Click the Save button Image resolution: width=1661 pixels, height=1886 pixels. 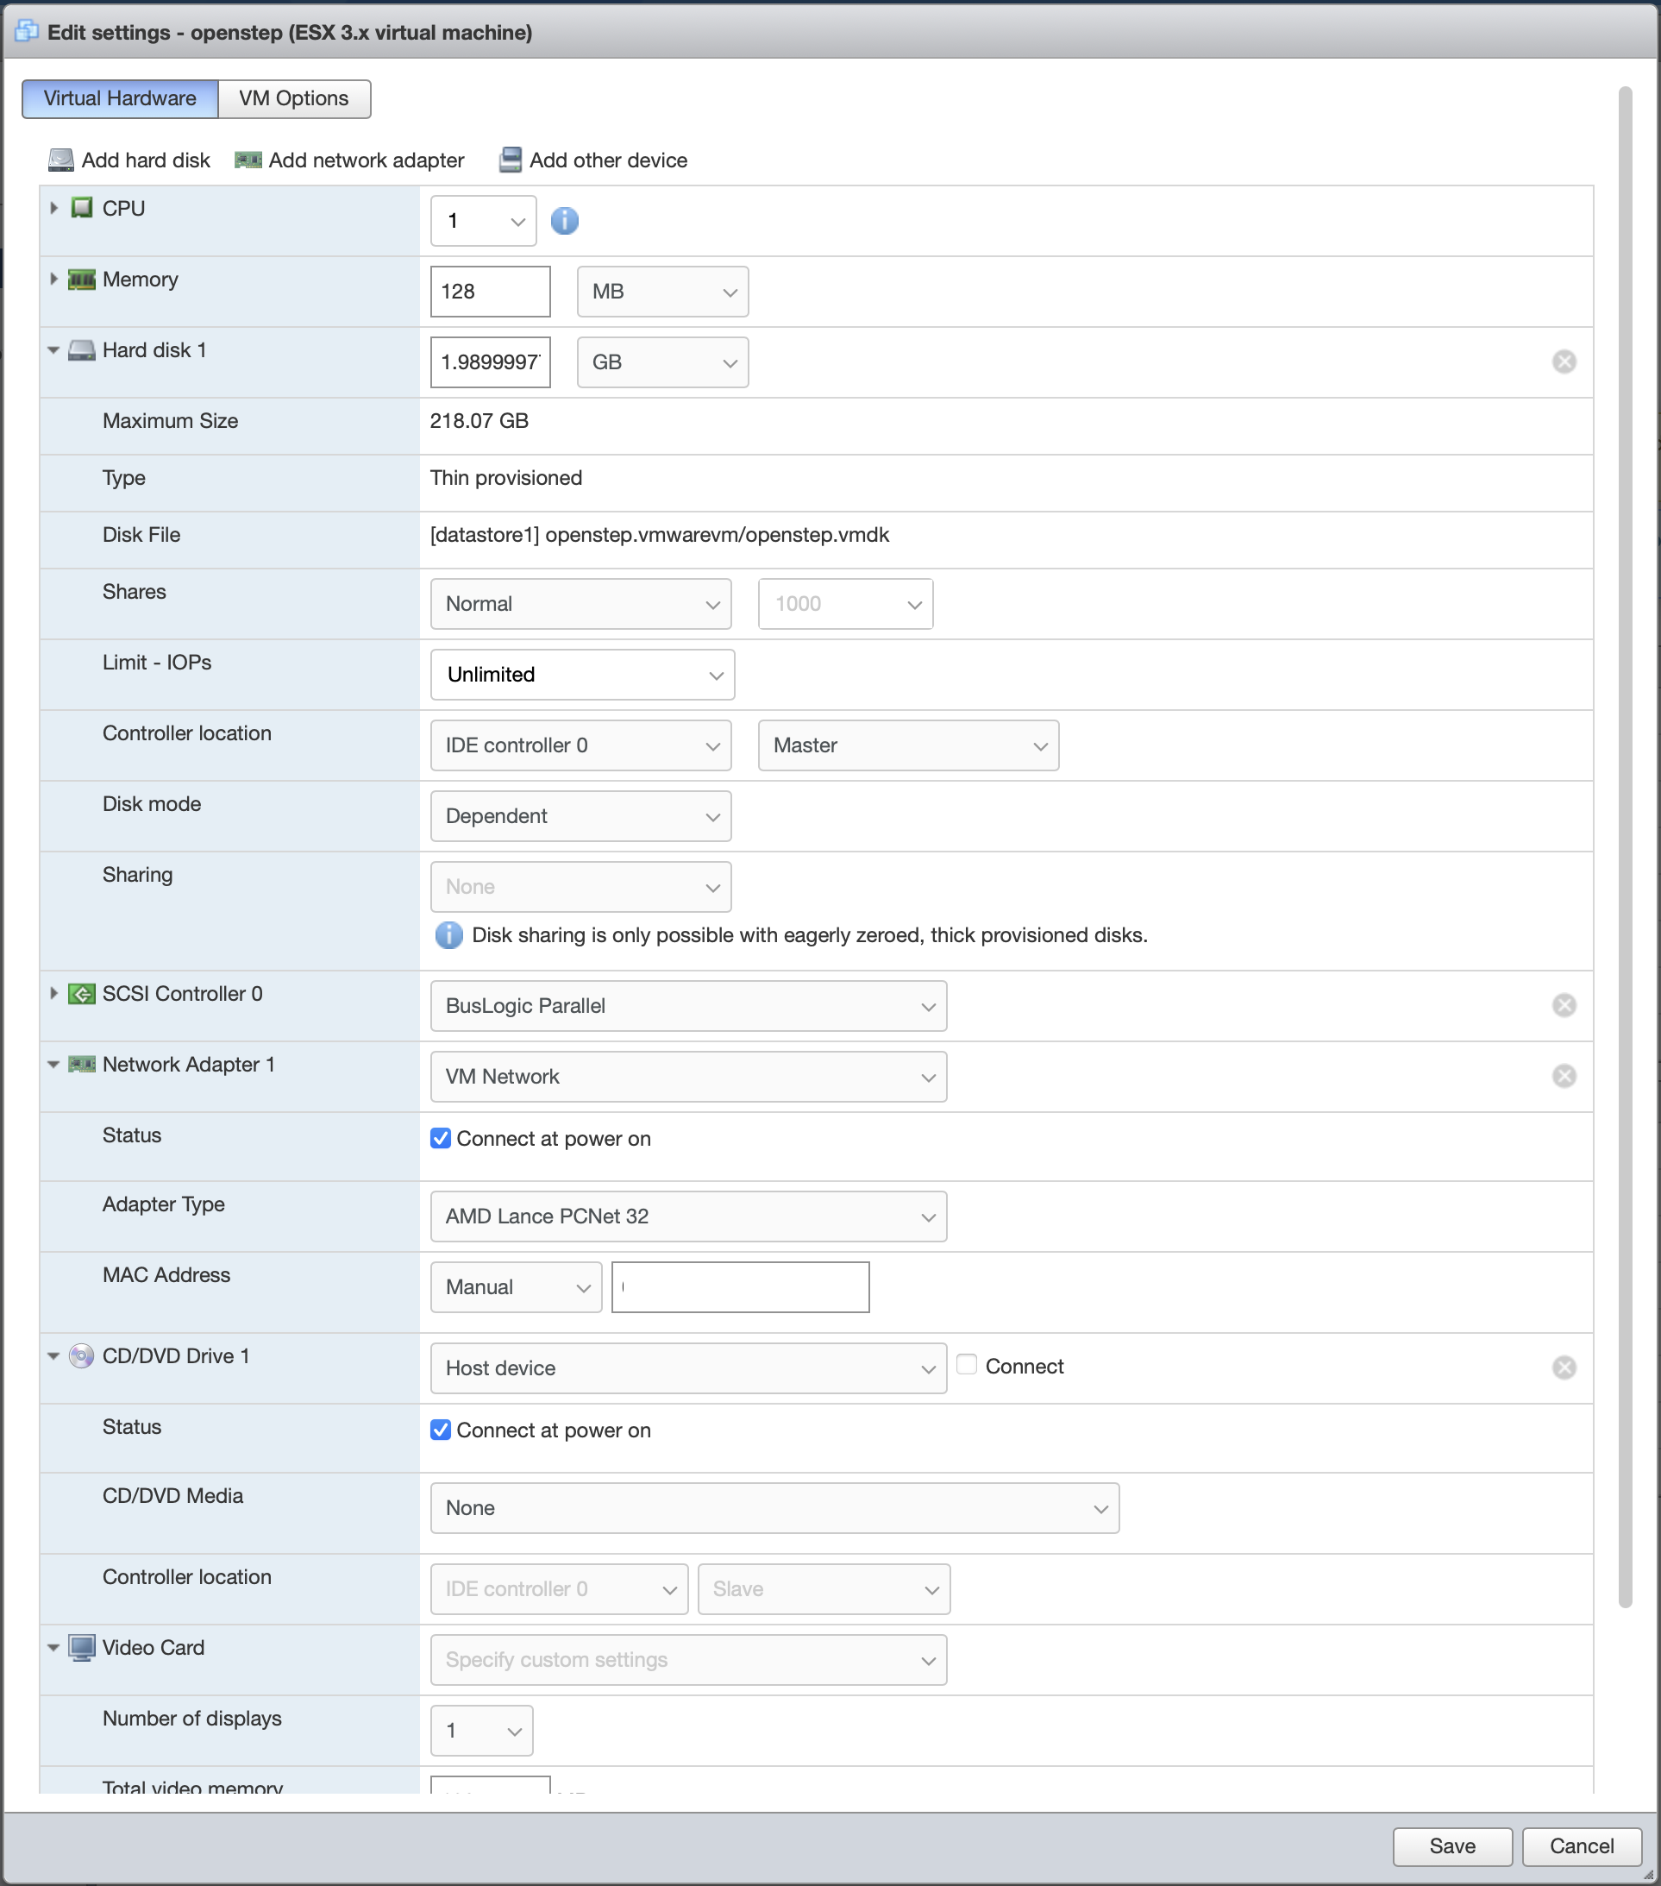(1451, 1846)
